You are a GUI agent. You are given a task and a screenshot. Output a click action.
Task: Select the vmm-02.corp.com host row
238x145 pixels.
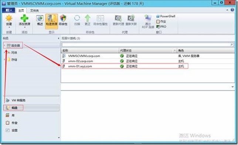[x=148, y=61]
